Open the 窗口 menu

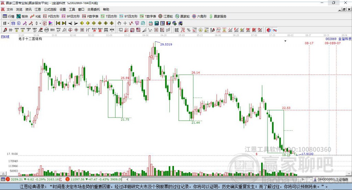click(81, 9)
